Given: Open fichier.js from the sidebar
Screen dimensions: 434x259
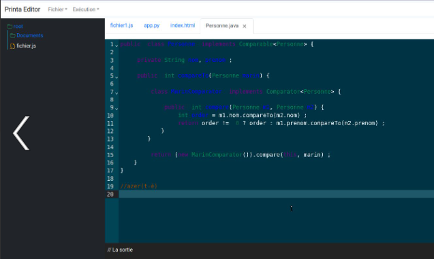Looking at the screenshot, I should point(27,46).
